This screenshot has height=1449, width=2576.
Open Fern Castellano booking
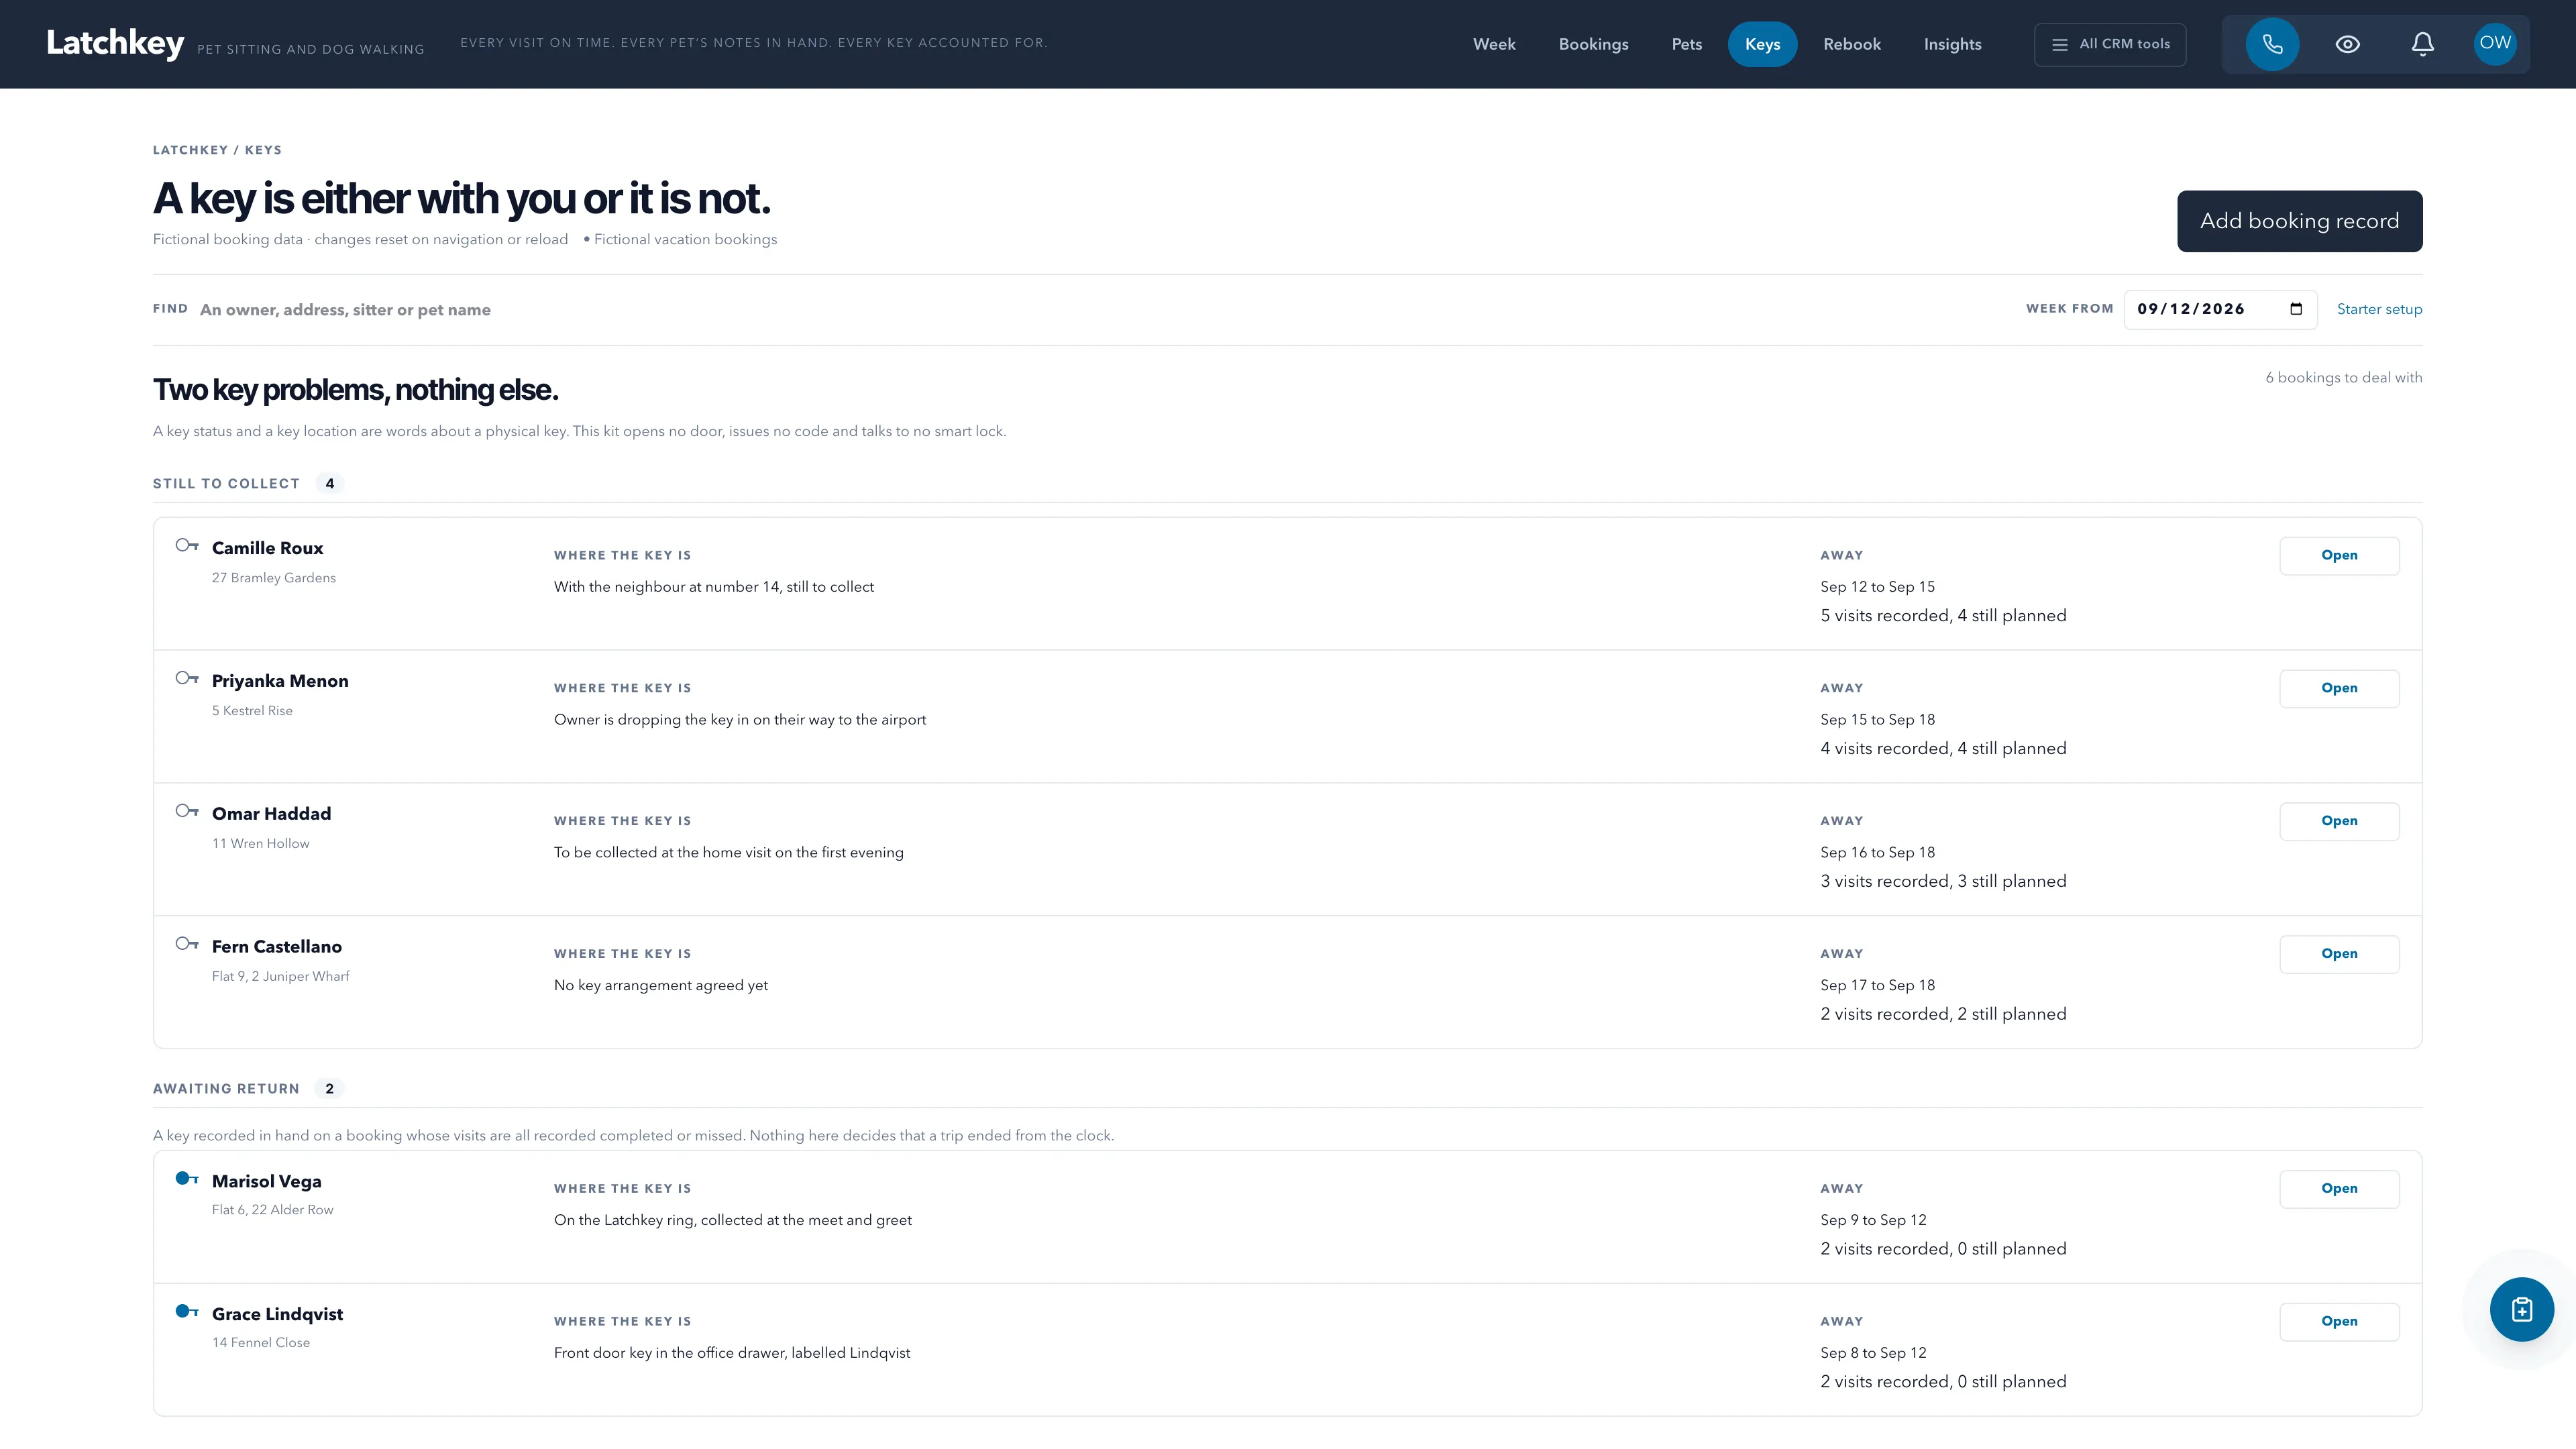2339,955
